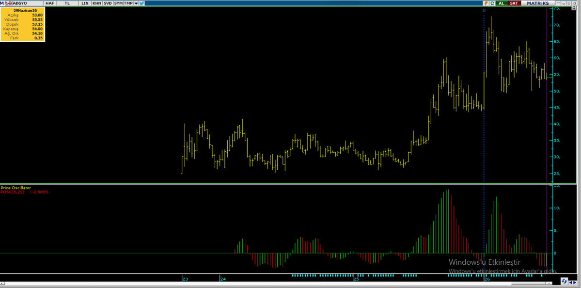
Task: Open the window options dropdown triangle
Action: (558, 3)
